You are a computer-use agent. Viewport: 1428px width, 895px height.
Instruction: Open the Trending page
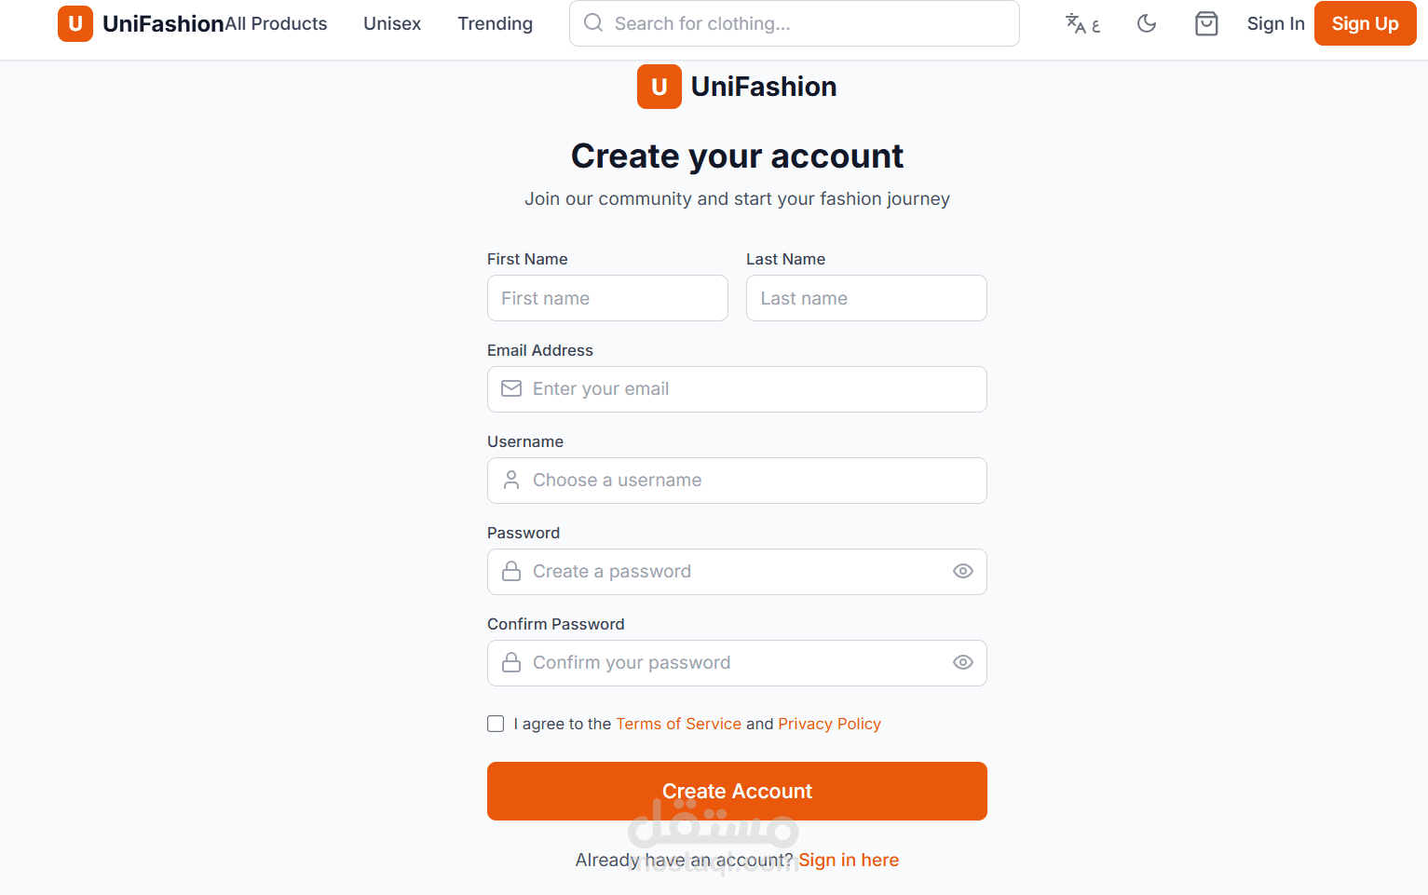(x=495, y=24)
